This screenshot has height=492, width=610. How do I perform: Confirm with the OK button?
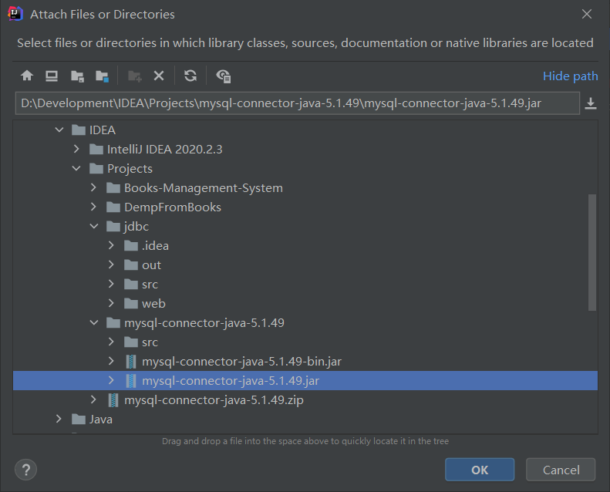tap(480, 470)
